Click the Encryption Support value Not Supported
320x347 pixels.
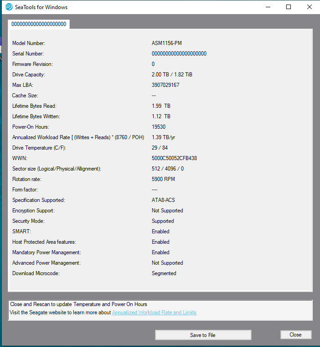pos(167,211)
